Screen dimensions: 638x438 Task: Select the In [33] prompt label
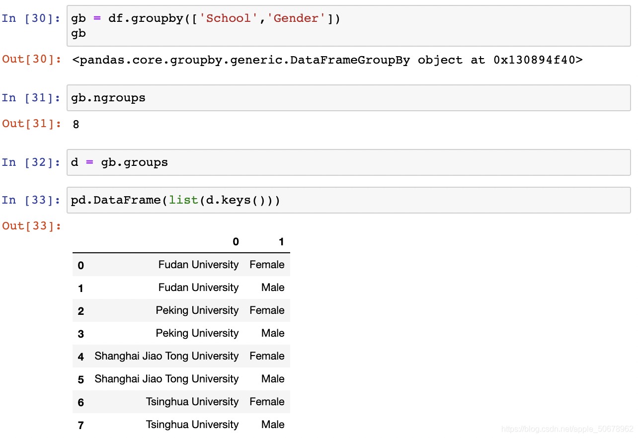[x=31, y=200]
